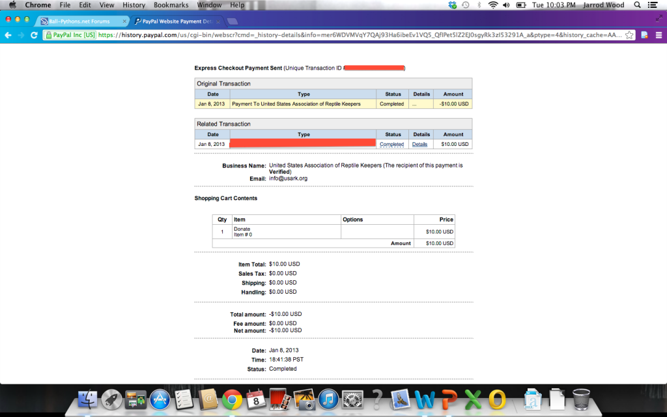
Task: Open Time Machine menu bar icon
Action: [466, 5]
